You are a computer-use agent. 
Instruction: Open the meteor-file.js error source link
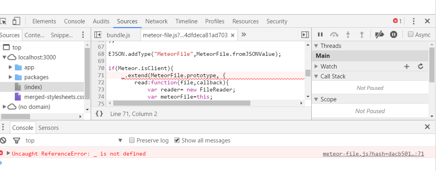(373, 154)
